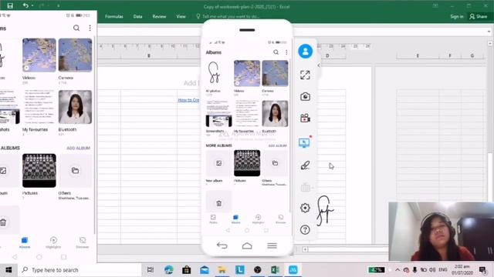
Task: Click the taskbar search box
Action: point(80,270)
